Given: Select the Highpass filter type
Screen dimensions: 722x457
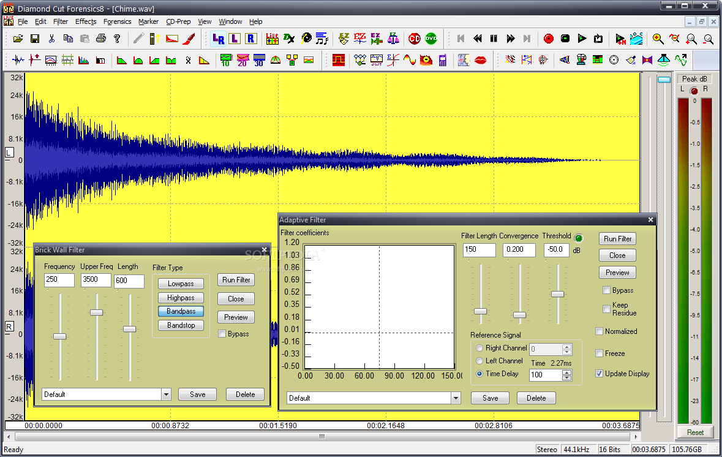Looking at the screenshot, I should [x=181, y=298].
